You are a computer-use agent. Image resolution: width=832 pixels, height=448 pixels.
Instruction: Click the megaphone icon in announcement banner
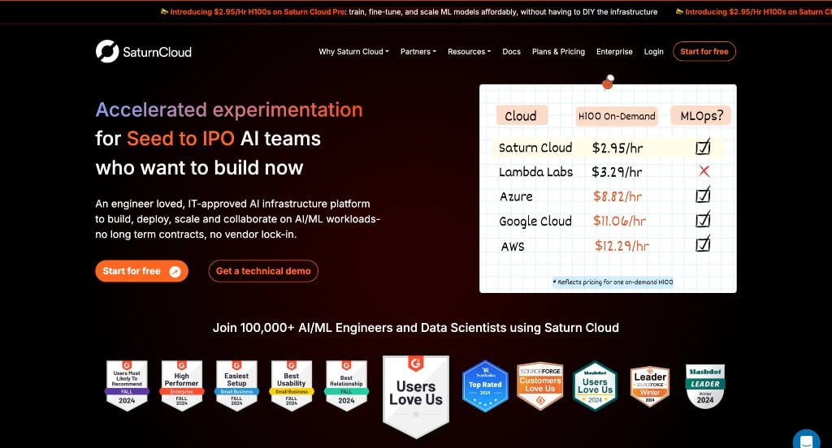[x=164, y=11]
